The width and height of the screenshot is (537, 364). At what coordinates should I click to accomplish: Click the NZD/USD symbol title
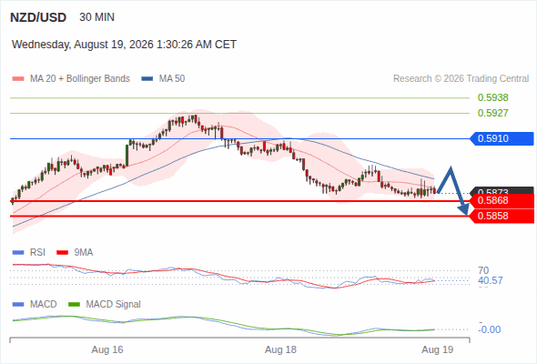coord(38,17)
